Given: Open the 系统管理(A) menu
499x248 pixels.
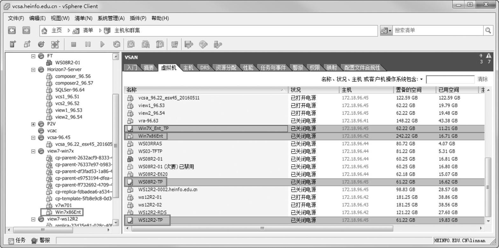Looking at the screenshot, I should [x=111, y=18].
